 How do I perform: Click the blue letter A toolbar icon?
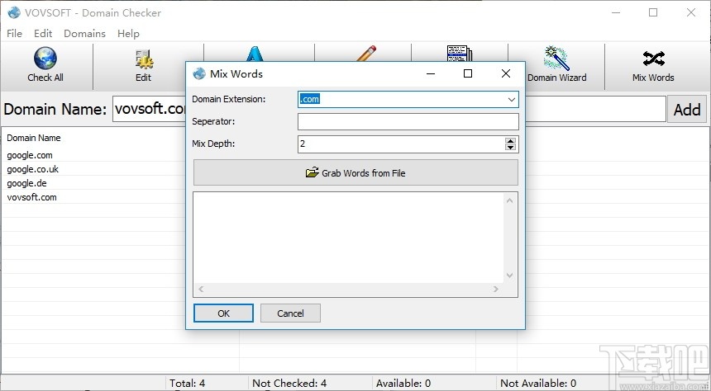(x=255, y=54)
